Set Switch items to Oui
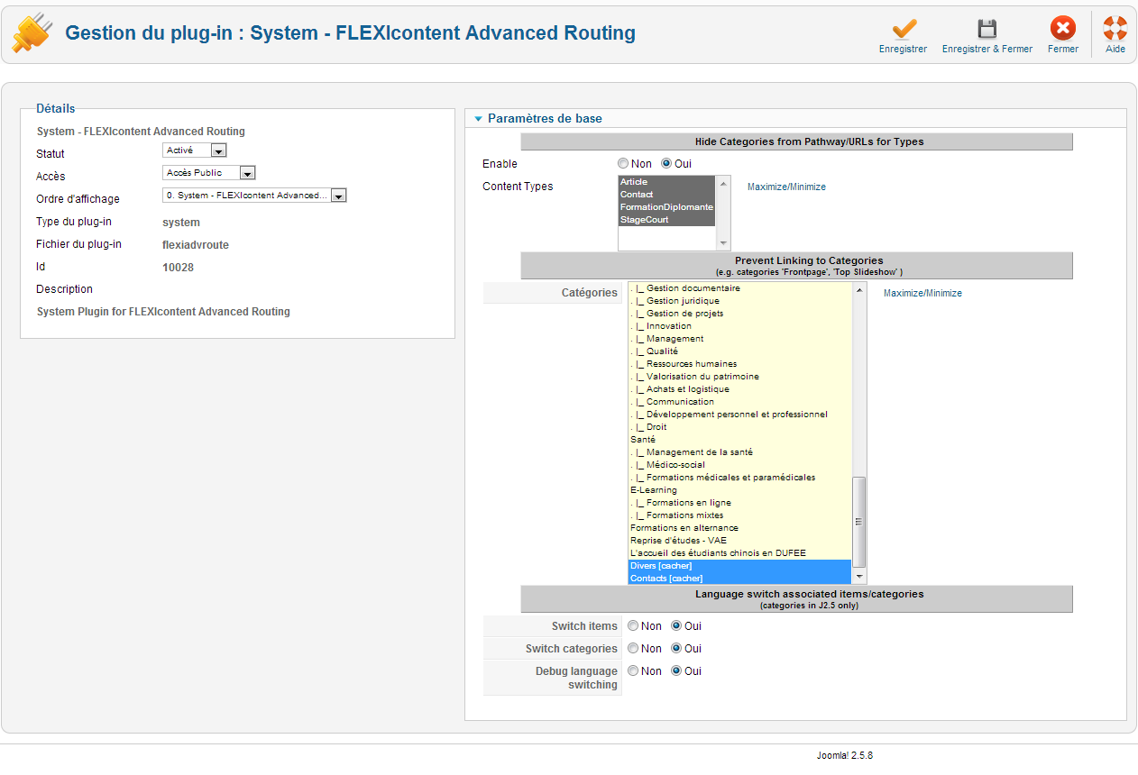Viewport: 1138px width, 775px height. 676,626
